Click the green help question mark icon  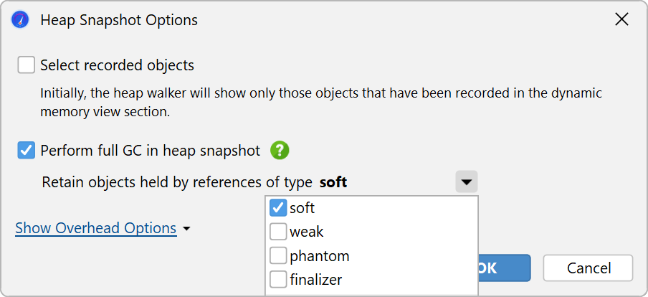pos(280,151)
